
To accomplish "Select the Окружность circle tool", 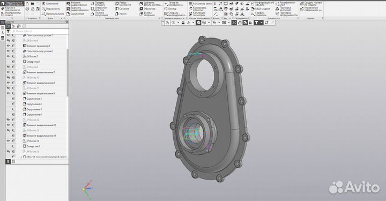I will point(51,9).
